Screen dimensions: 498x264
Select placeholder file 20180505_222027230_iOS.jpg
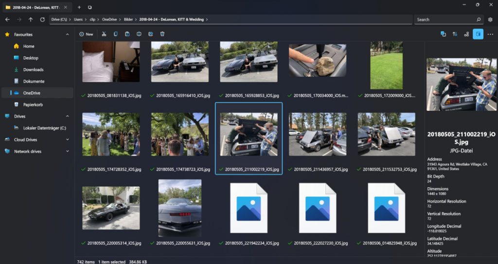pos(318,208)
